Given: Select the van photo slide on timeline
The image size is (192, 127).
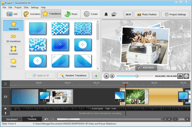Looking at the screenshot, I should click(x=60, y=97).
